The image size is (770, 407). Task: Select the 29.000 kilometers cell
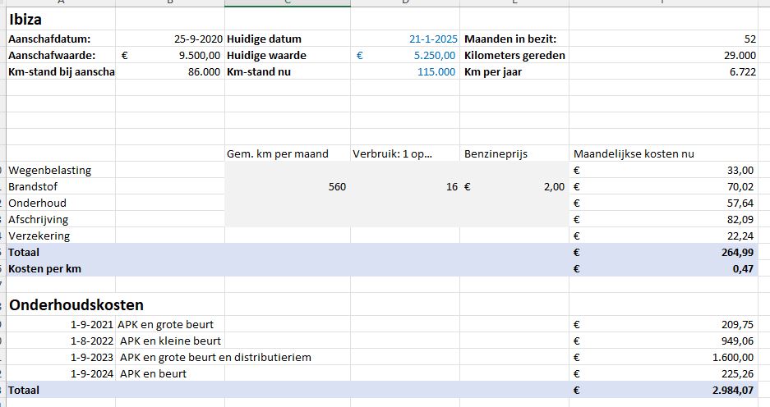tap(663, 56)
